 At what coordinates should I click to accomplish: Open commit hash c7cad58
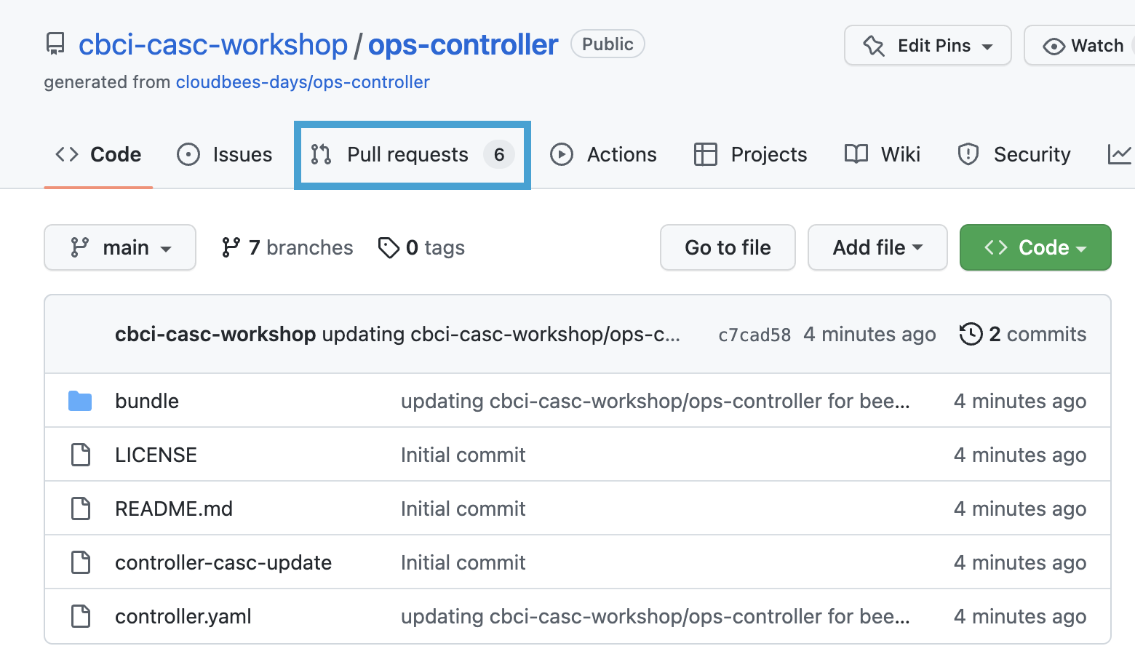tap(754, 335)
